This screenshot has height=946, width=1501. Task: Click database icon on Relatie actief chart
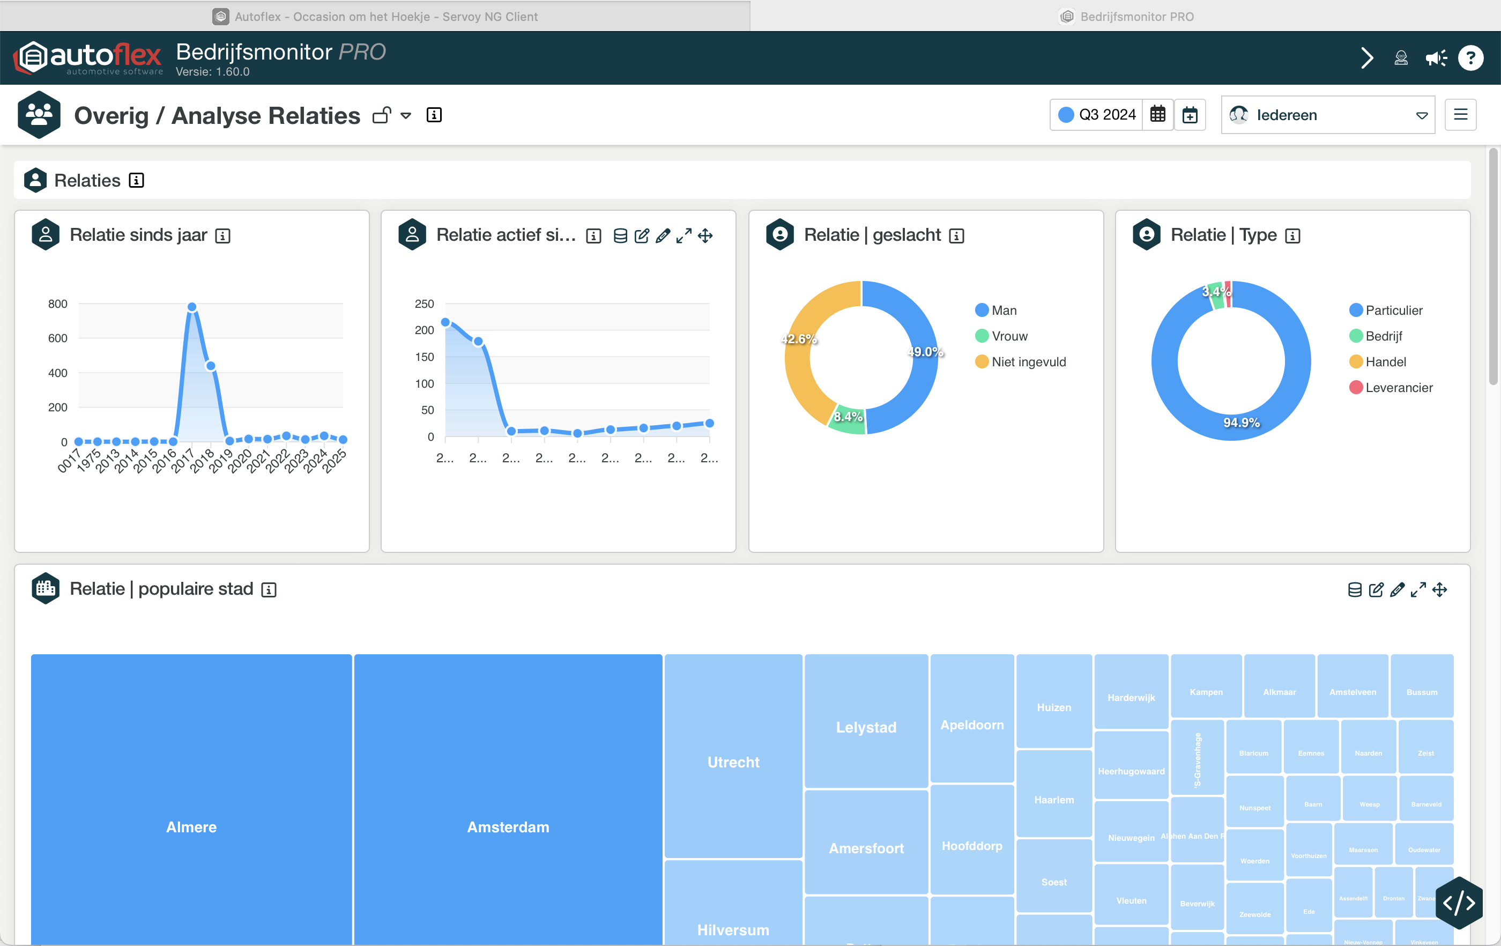click(620, 236)
